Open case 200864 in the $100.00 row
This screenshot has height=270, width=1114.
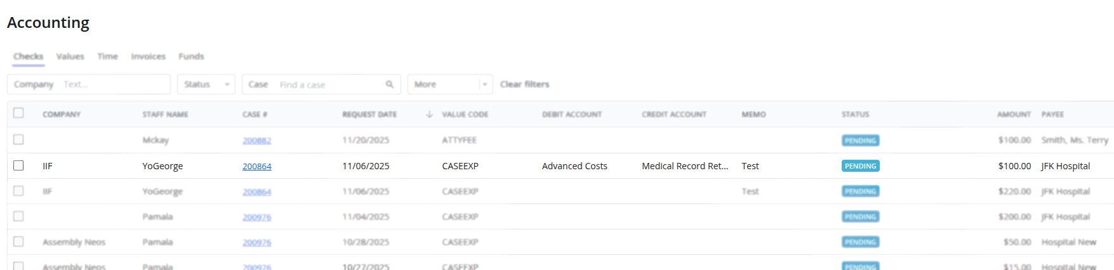(256, 166)
